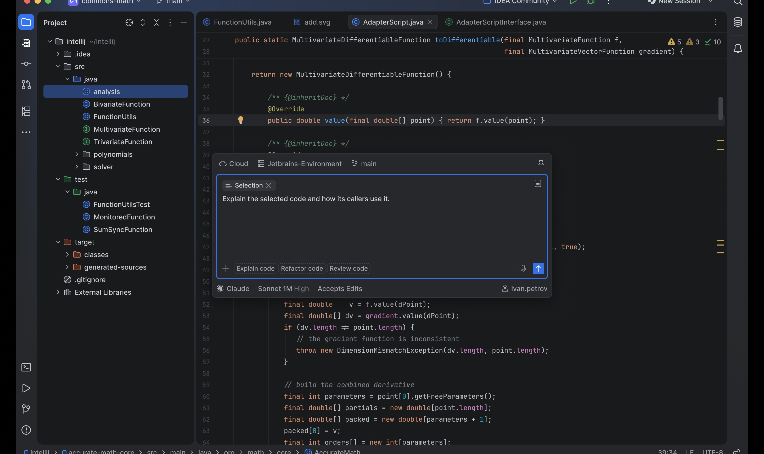Open the Commit tool window icon
The image size is (764, 454).
coord(26,64)
